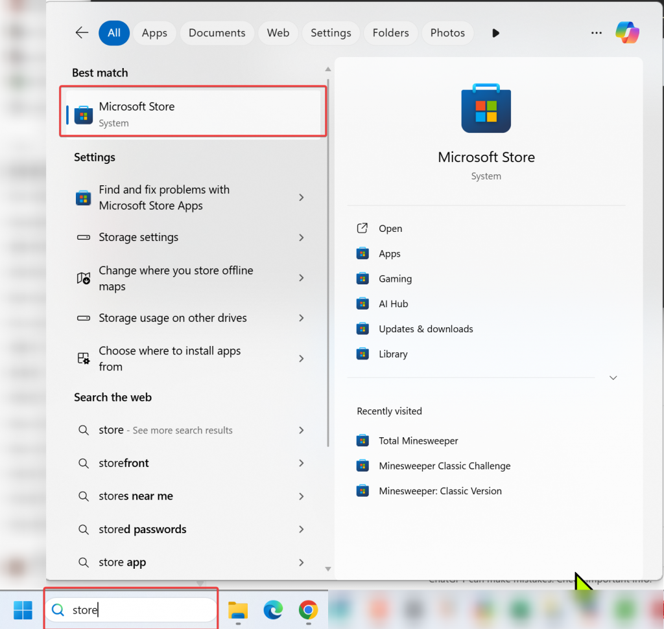Select the Documents filter tab
The width and height of the screenshot is (664, 629).
tap(217, 33)
